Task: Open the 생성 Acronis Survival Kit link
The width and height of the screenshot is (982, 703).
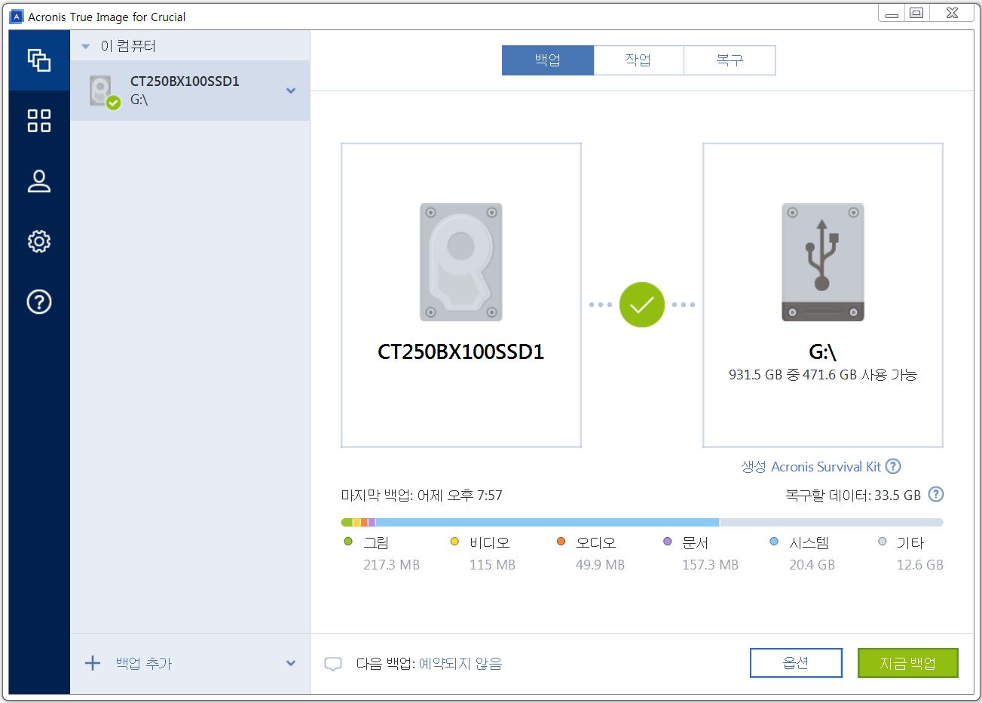Action: pyautogui.click(x=811, y=466)
